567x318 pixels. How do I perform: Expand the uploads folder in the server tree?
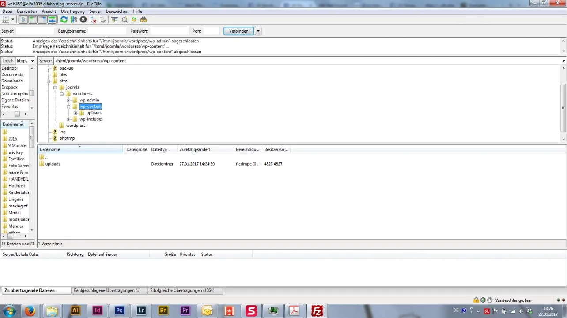click(x=76, y=113)
